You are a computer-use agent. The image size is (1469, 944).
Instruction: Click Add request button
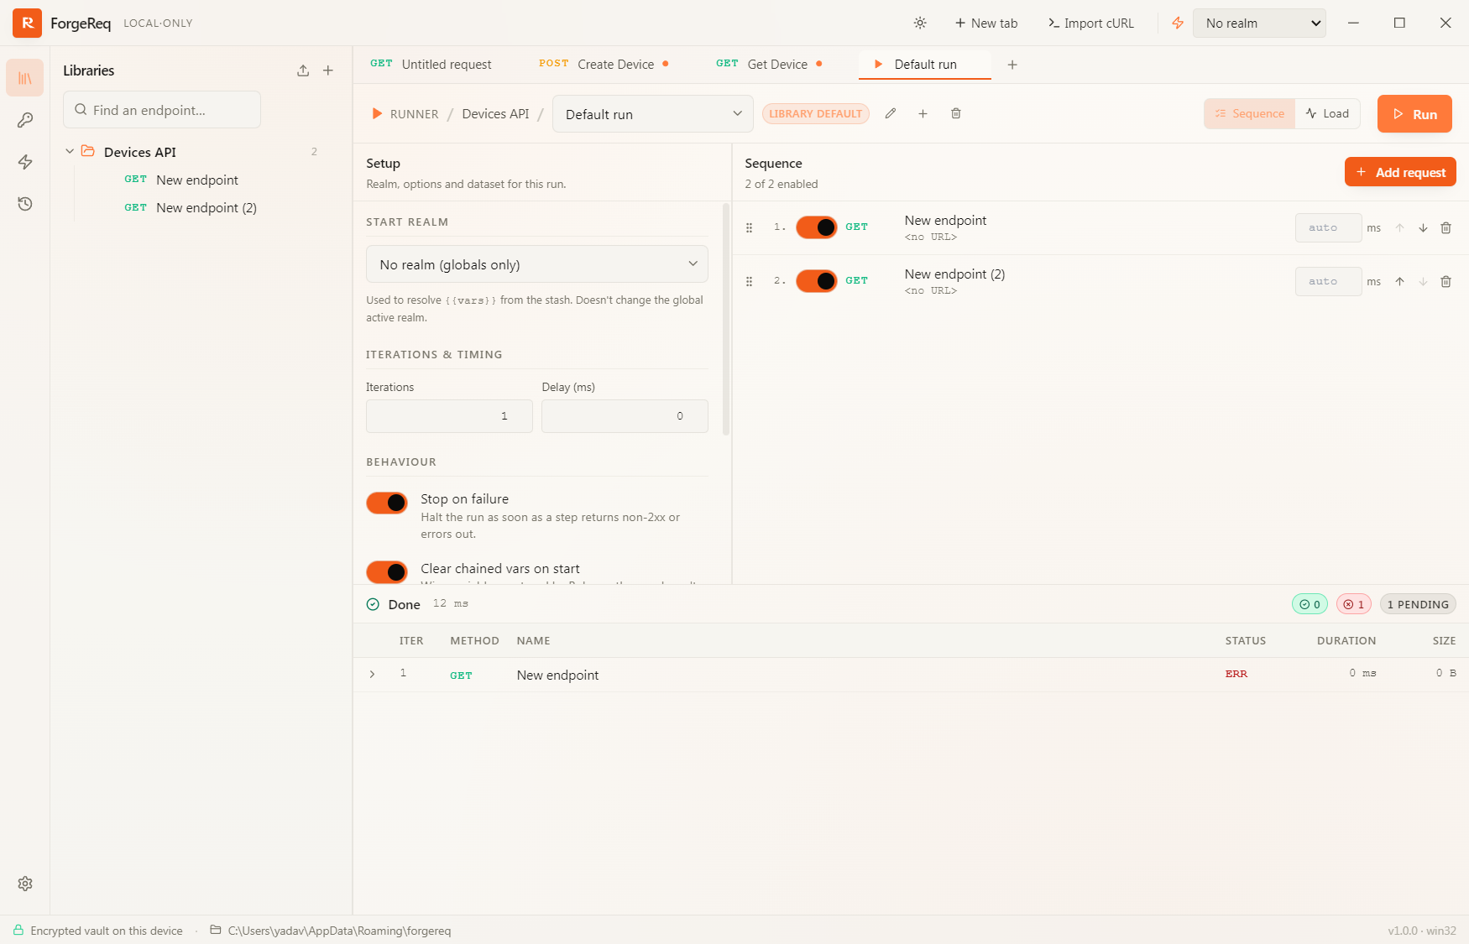coord(1400,172)
